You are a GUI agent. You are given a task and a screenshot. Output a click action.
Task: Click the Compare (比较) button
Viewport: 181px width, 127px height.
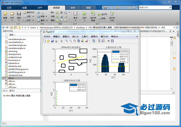[27, 17]
